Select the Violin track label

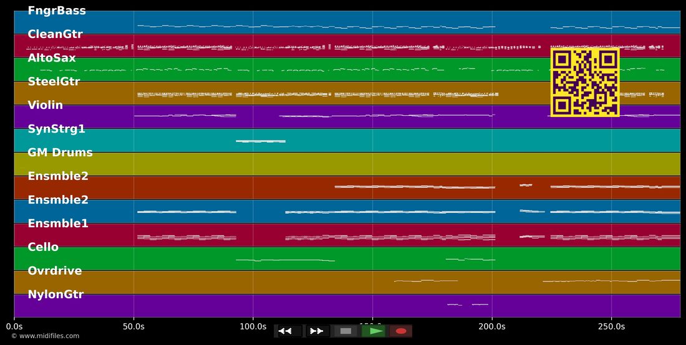pyautogui.click(x=45, y=105)
